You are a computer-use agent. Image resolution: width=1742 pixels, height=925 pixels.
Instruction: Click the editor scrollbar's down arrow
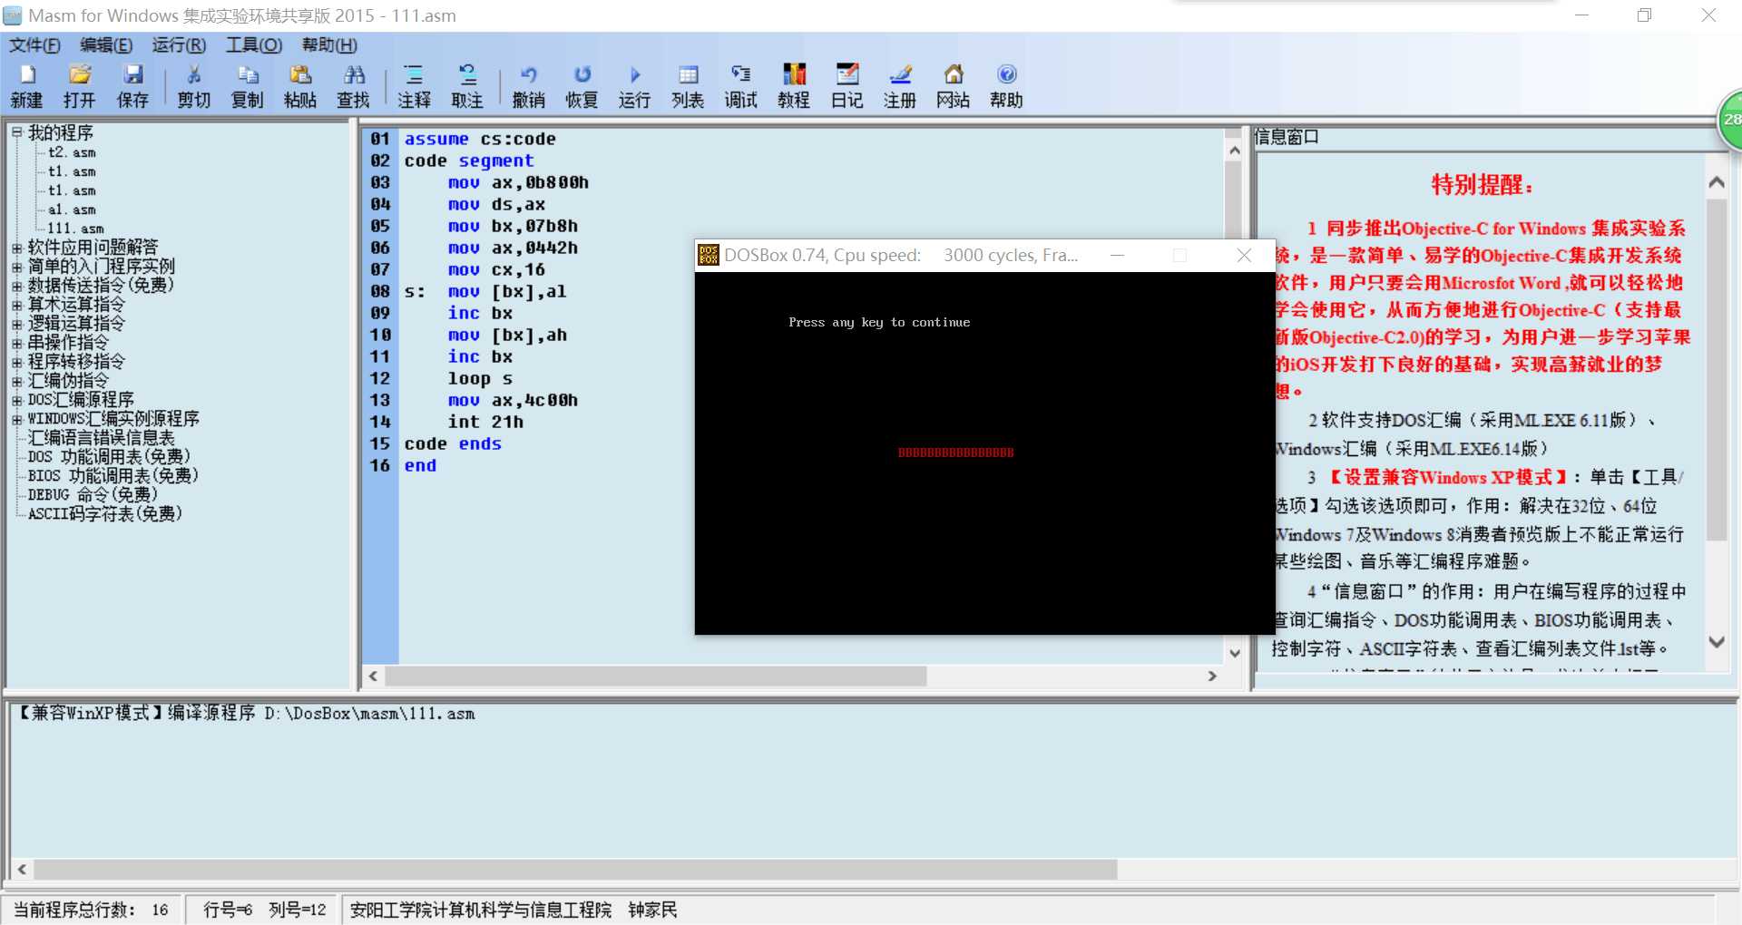1234,652
